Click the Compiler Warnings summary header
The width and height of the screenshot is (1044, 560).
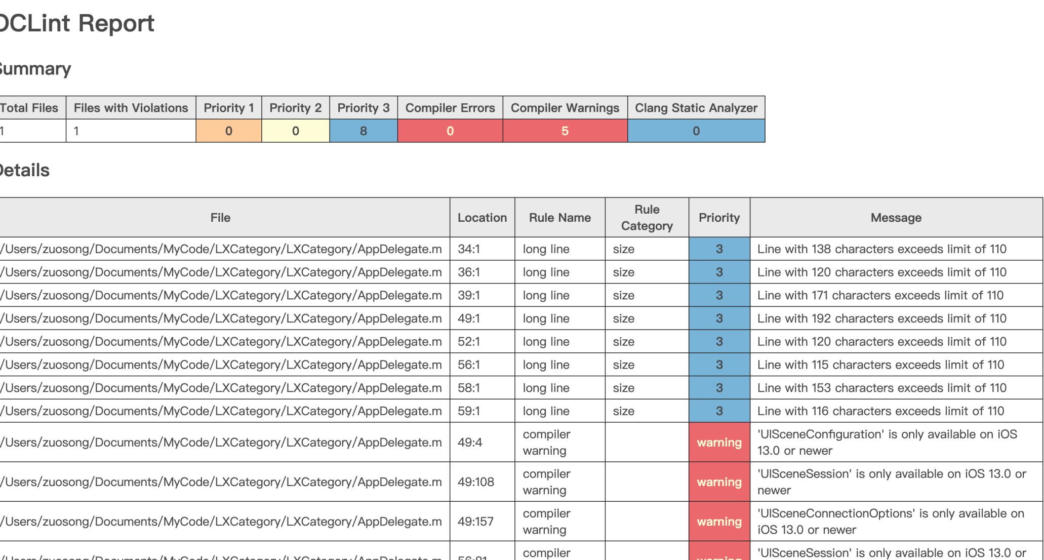coord(565,108)
